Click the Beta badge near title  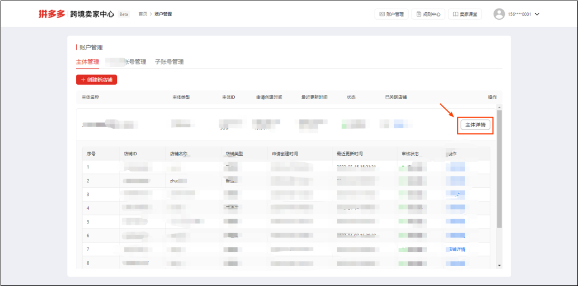pyautogui.click(x=124, y=14)
